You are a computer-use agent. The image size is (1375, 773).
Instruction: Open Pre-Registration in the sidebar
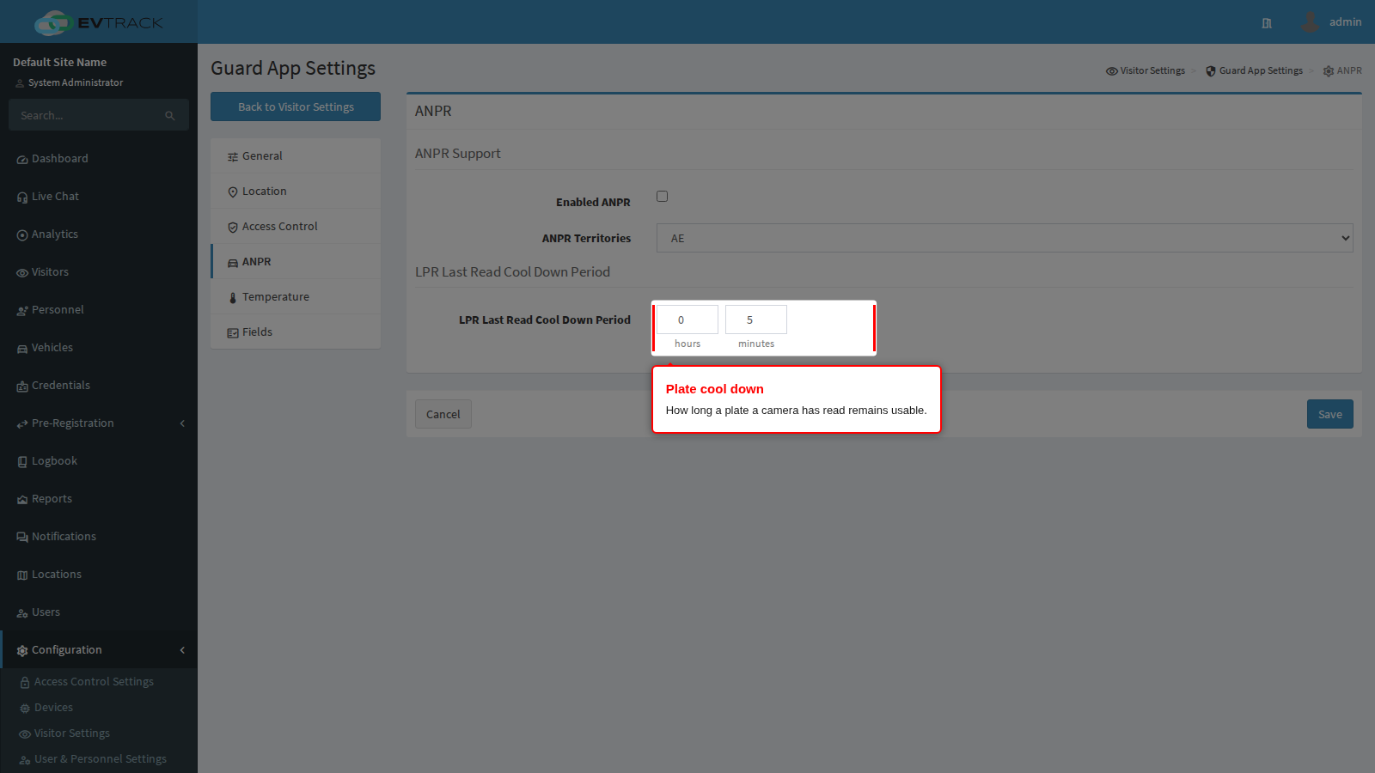tap(99, 423)
